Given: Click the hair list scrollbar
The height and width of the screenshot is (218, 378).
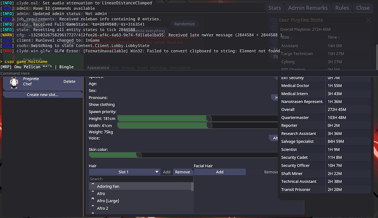Looking at the screenshot, I should point(192,187).
